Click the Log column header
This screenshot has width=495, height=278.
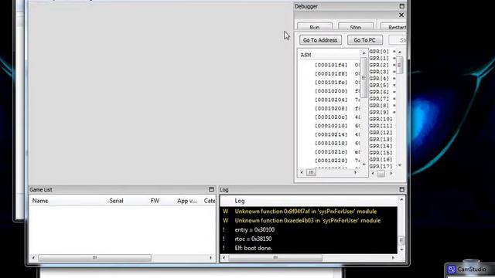[x=240, y=201]
